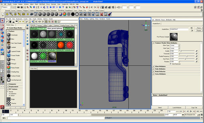
Task: Open the Create UVs menu
Action: coord(65,4)
